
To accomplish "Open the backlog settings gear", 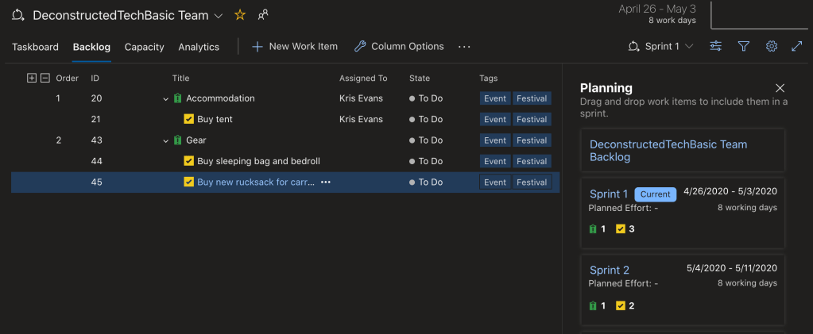I will pyautogui.click(x=771, y=47).
